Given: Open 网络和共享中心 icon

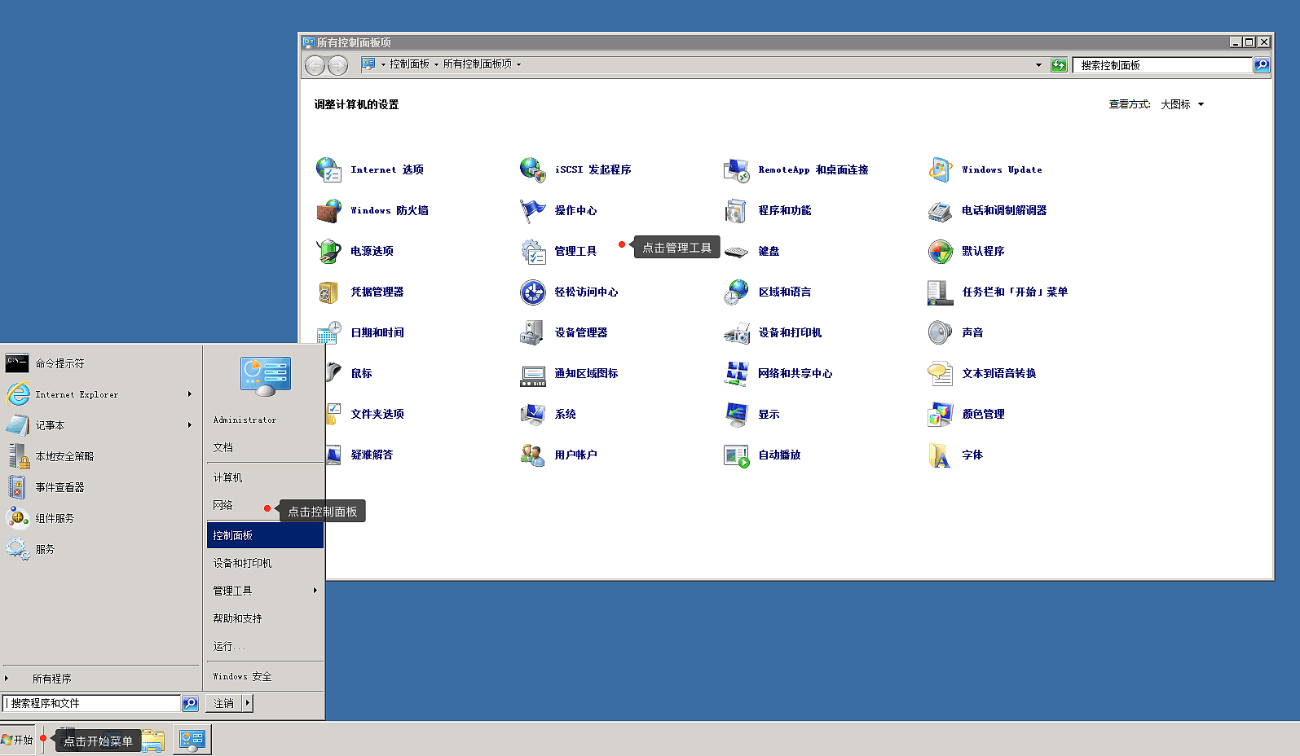Looking at the screenshot, I should (x=736, y=374).
